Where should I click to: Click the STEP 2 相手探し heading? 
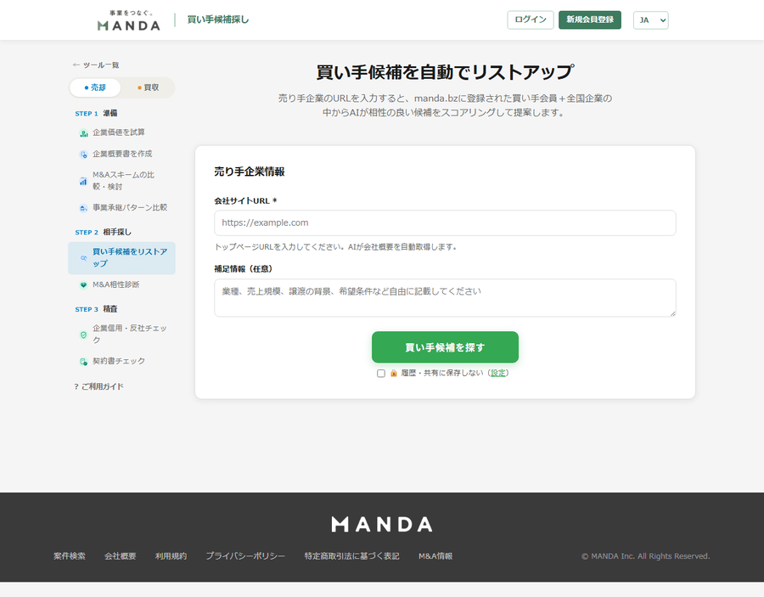pyautogui.click(x=103, y=232)
